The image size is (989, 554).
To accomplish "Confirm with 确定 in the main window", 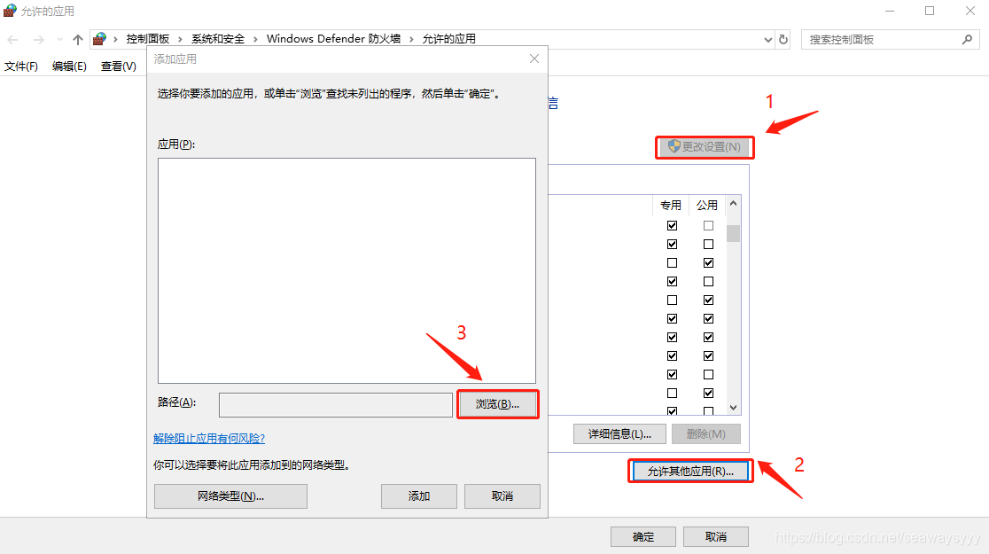I will click(x=643, y=537).
